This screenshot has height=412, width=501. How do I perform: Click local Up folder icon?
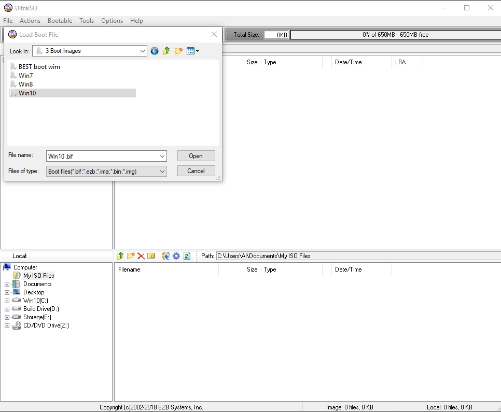pyautogui.click(x=120, y=256)
